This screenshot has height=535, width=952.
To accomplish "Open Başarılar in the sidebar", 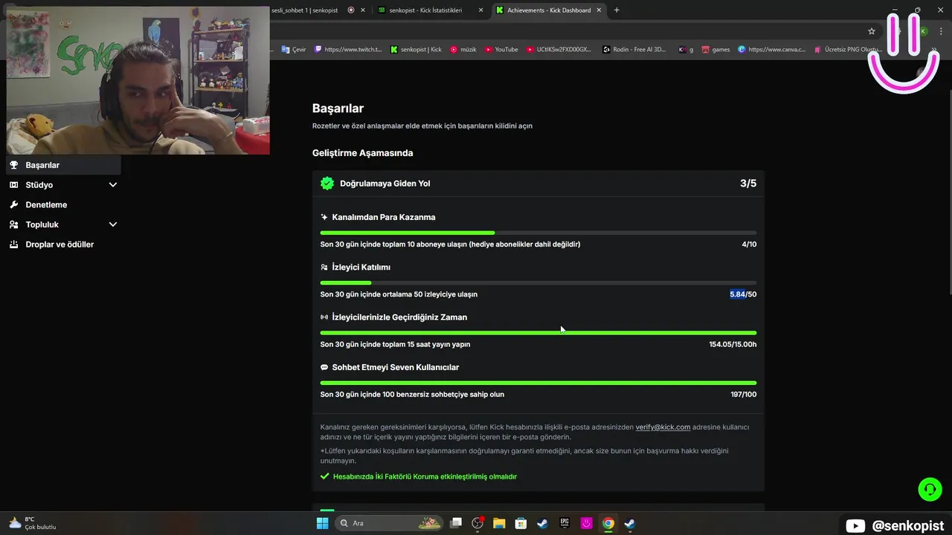I will [62, 165].
